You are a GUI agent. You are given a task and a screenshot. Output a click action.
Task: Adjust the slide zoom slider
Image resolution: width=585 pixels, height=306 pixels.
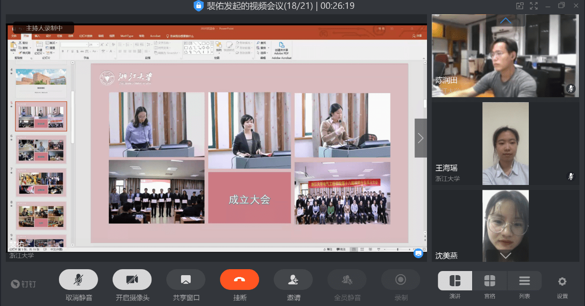[x=397, y=249]
